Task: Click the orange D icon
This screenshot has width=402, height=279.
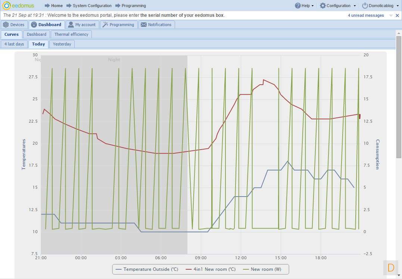Action: click(391, 267)
